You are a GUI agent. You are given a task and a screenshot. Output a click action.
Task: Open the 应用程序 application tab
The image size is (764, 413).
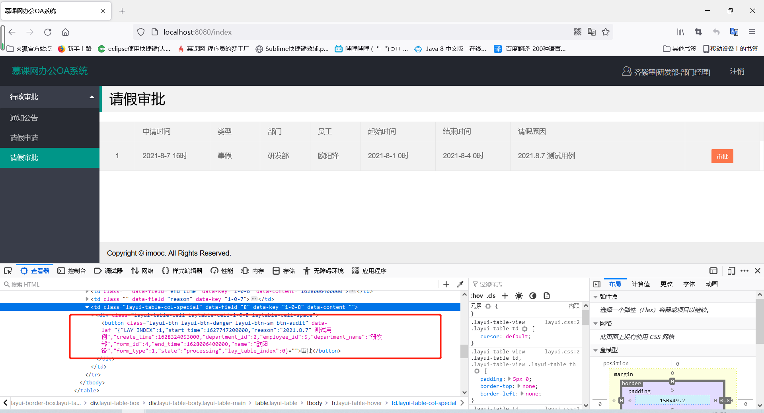click(369, 271)
